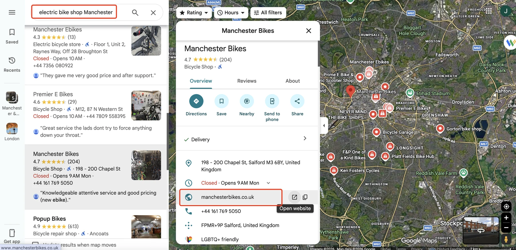The width and height of the screenshot is (516, 250).
Task: Click the Street View pegman icon
Action: click(507, 239)
